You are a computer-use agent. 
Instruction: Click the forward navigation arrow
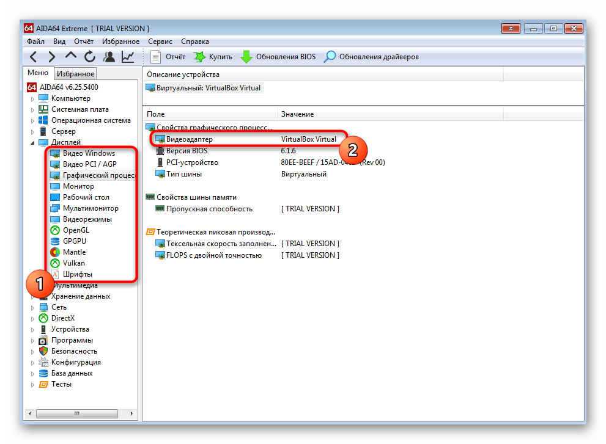52,57
